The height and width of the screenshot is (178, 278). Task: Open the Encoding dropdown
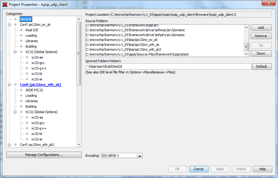(x=140, y=156)
